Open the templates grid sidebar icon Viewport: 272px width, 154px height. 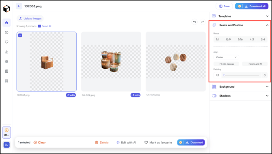pos(6,81)
